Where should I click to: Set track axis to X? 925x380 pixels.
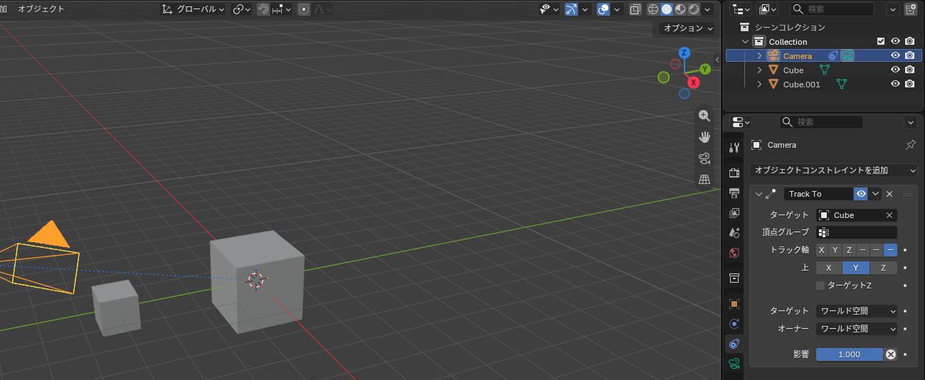tap(823, 250)
